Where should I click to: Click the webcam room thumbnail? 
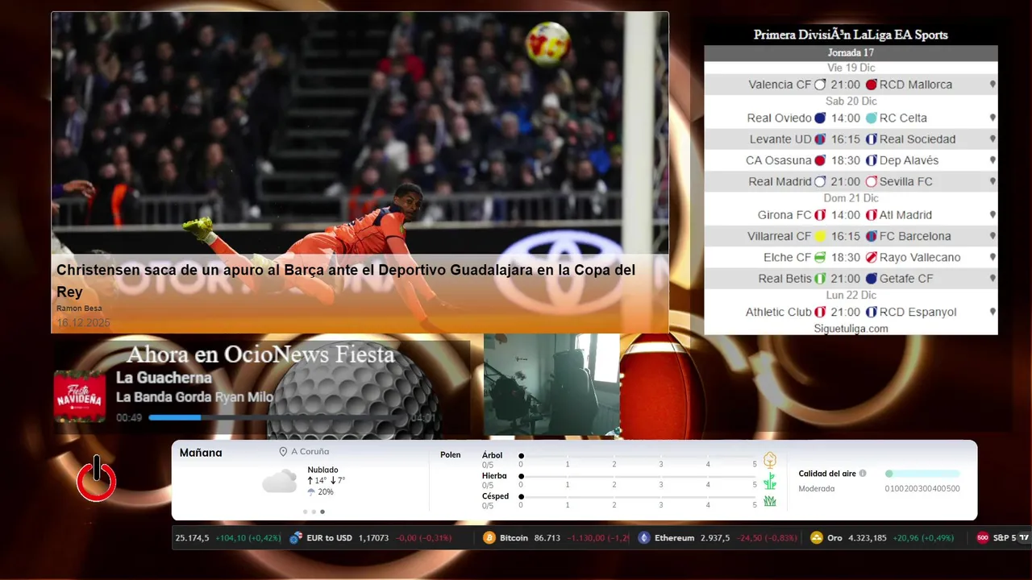click(551, 385)
